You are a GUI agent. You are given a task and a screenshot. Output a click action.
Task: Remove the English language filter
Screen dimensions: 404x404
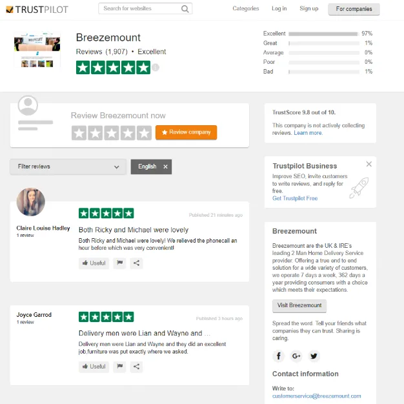165,167
